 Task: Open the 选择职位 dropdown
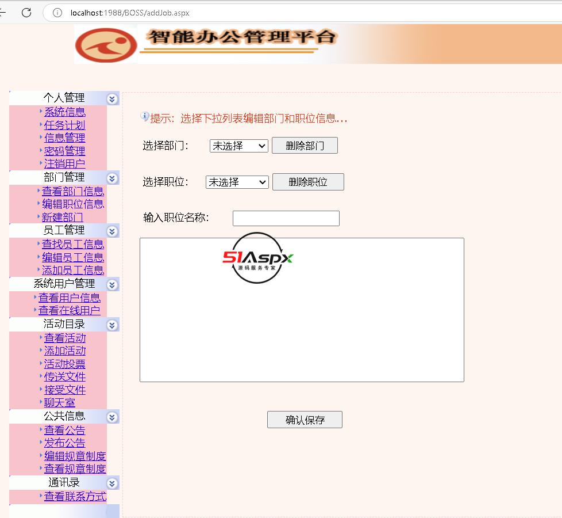click(237, 182)
